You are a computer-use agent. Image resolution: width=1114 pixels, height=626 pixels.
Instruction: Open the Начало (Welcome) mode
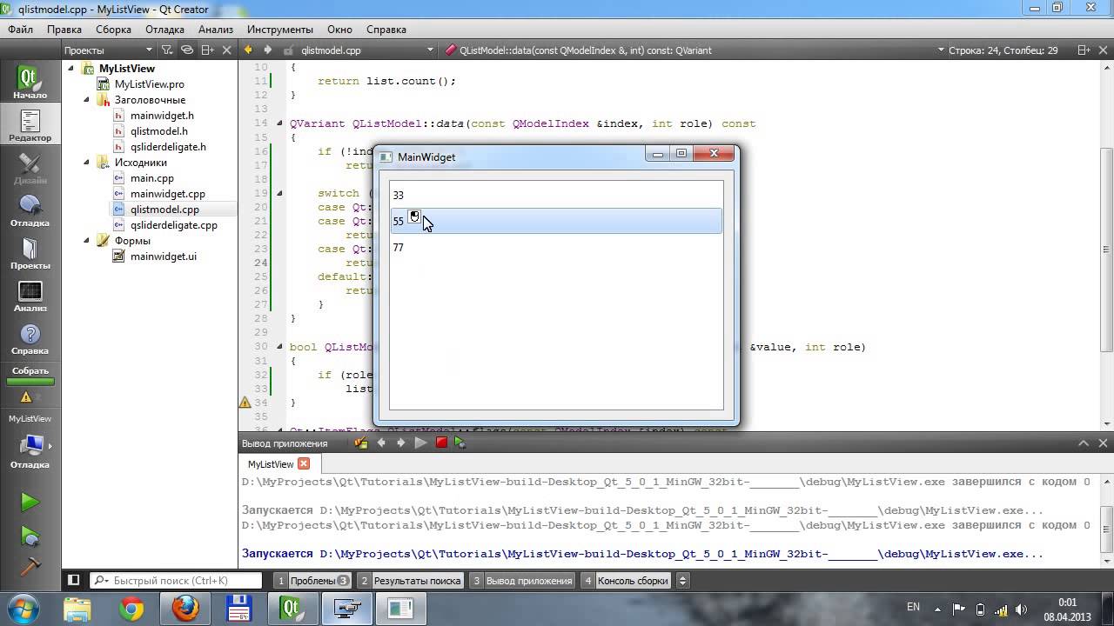pyautogui.click(x=30, y=83)
